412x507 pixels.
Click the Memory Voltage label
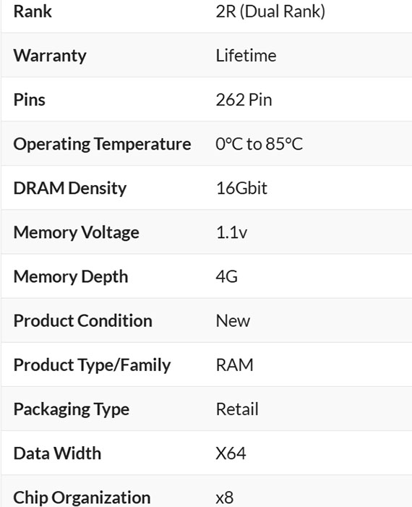click(77, 233)
